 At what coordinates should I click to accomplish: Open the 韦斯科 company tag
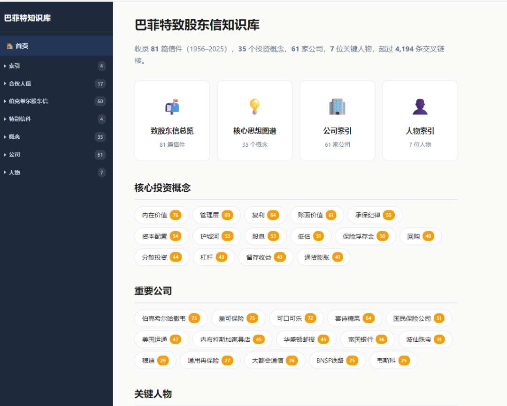(x=393, y=360)
